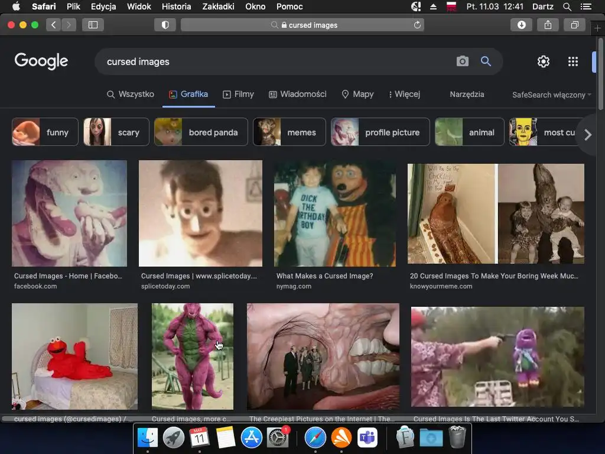Screen dimensions: 605x454
Task: Click the Safari back navigation arrow
Action: (x=54, y=25)
